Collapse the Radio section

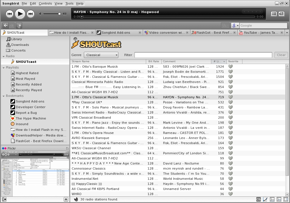(3, 56)
